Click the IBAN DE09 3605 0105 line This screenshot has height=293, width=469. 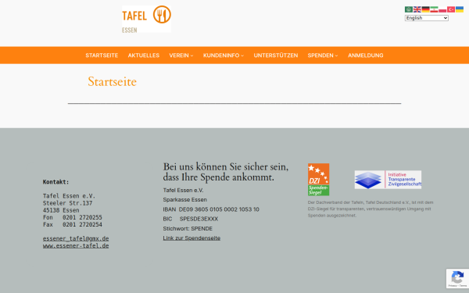[x=211, y=209]
